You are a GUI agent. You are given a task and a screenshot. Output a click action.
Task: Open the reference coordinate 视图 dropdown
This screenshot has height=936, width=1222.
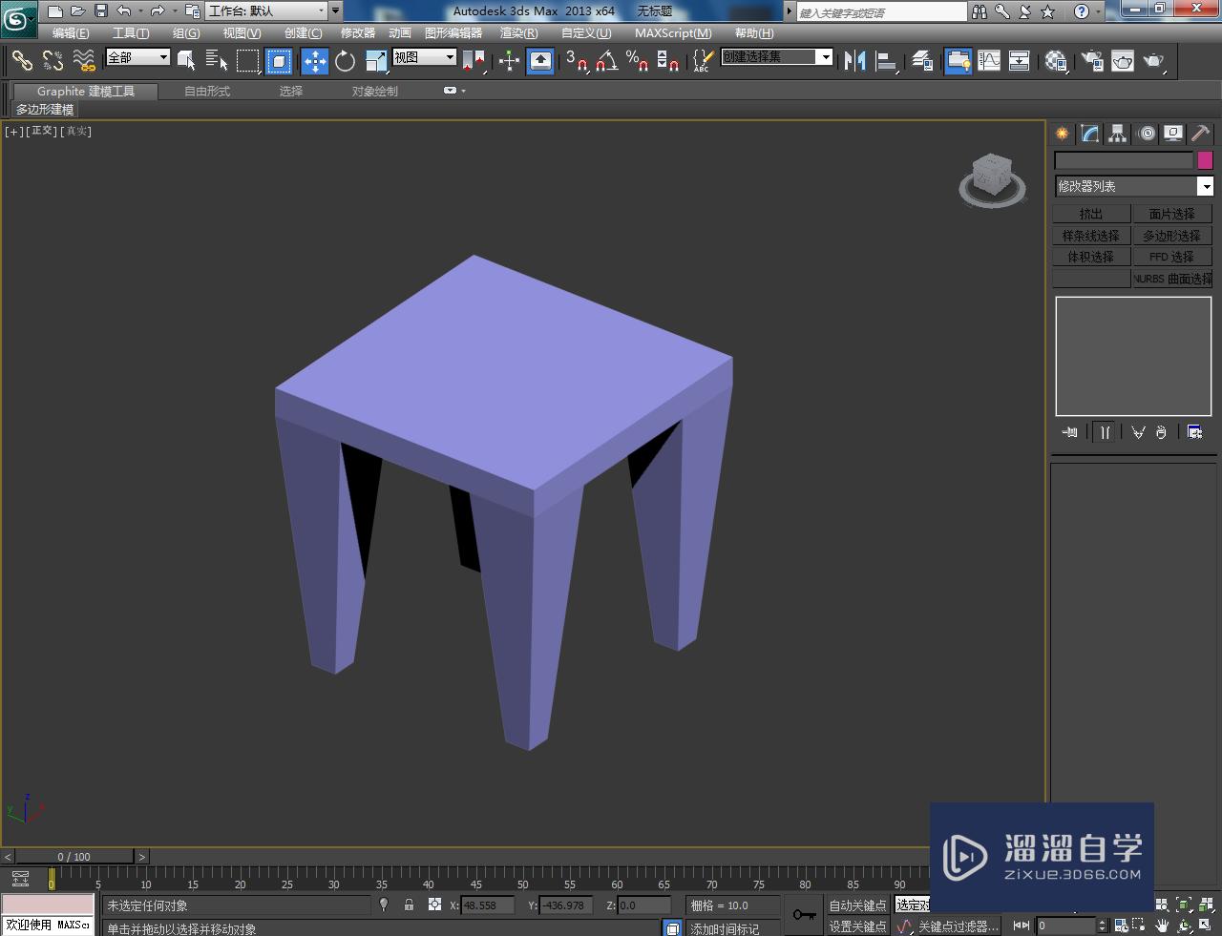pos(425,57)
